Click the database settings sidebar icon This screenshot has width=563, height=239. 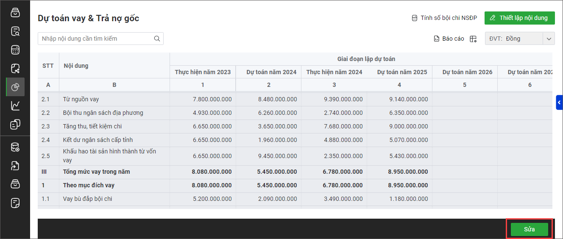(x=15, y=147)
